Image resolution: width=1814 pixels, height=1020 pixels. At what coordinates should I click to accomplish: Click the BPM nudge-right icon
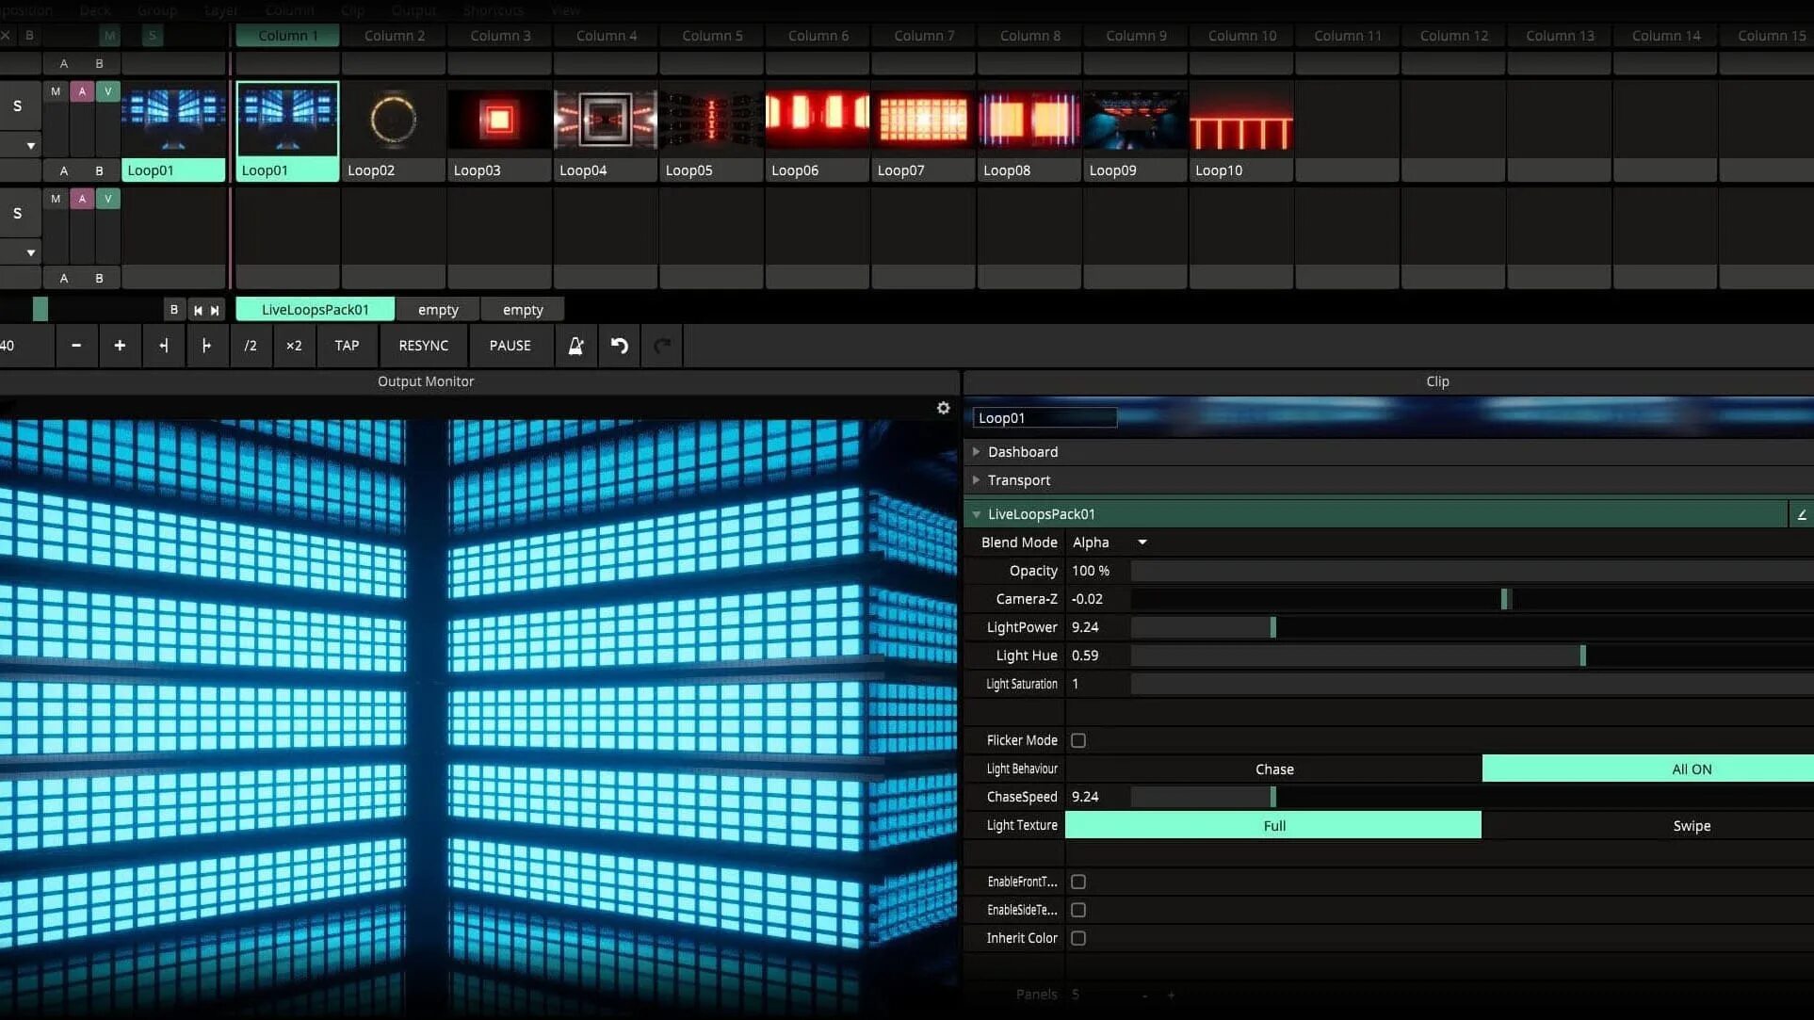tap(206, 346)
